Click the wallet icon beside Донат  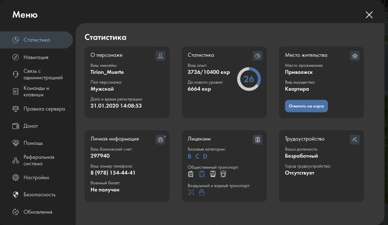pyautogui.click(x=16, y=126)
